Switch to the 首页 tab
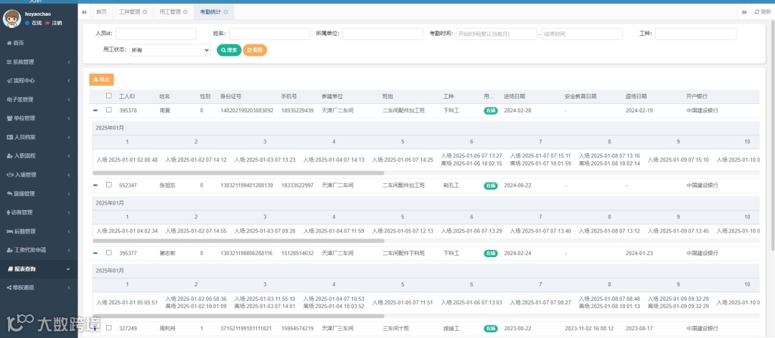 101,12
